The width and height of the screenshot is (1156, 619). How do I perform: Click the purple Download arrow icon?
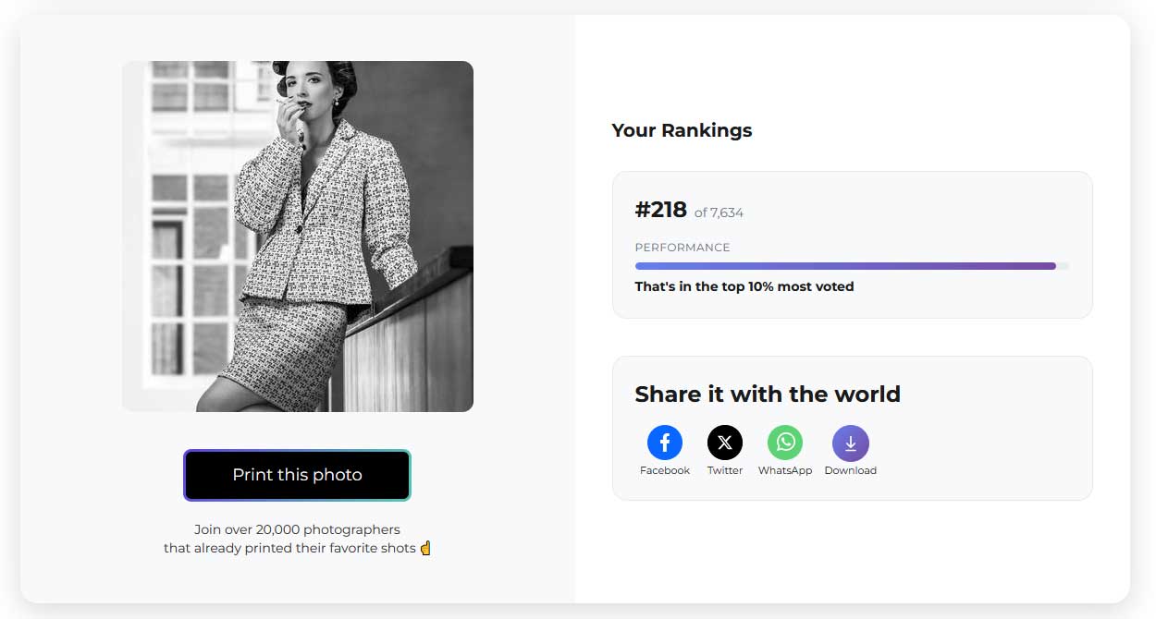(x=851, y=443)
